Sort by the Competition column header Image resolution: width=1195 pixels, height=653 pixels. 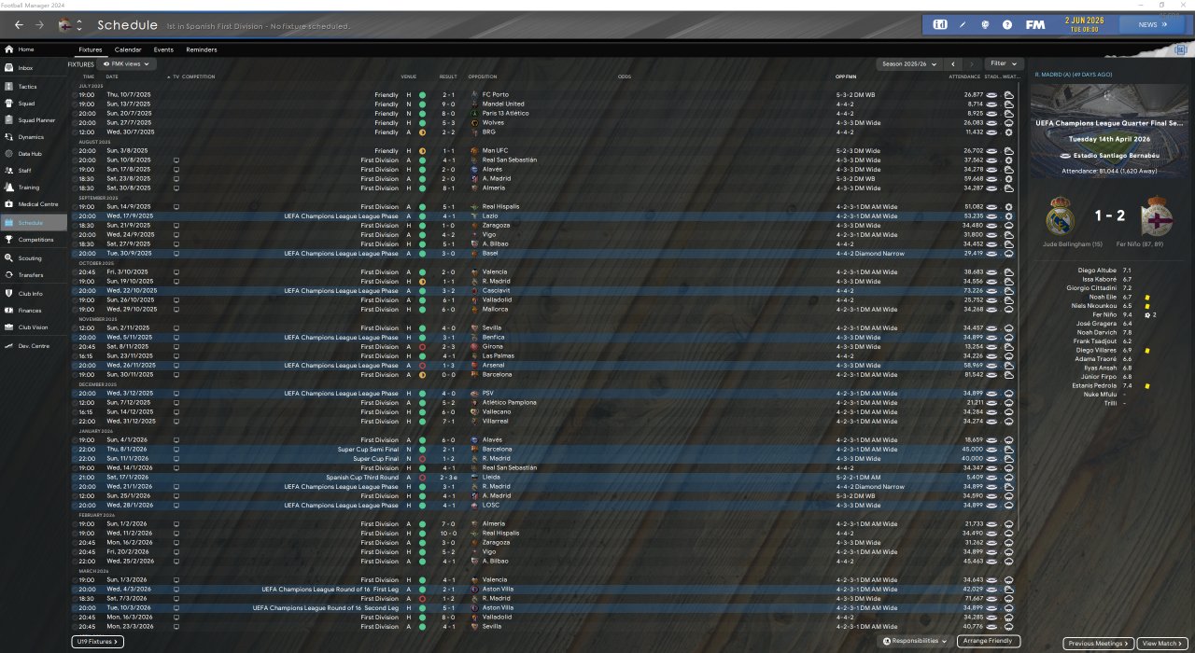coord(198,76)
